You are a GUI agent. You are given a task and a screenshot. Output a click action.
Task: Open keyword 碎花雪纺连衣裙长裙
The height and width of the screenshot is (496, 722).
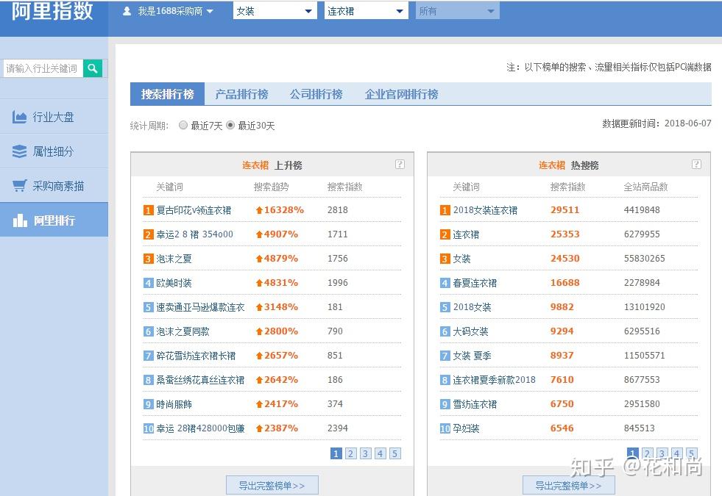pyautogui.click(x=196, y=356)
